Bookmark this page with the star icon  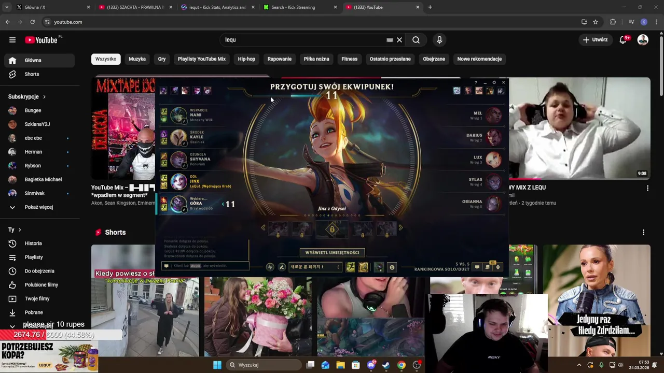click(596, 22)
